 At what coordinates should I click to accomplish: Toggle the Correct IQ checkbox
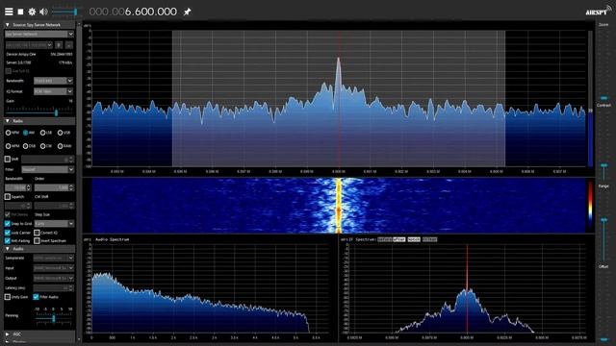[x=37, y=233]
